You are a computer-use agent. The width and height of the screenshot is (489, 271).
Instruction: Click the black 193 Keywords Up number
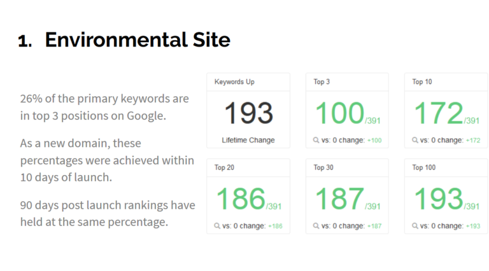248,113
